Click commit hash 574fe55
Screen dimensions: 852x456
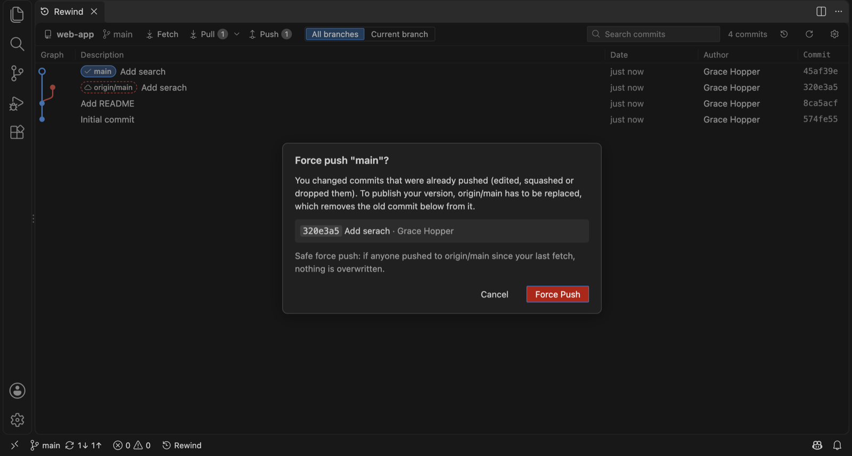point(820,119)
